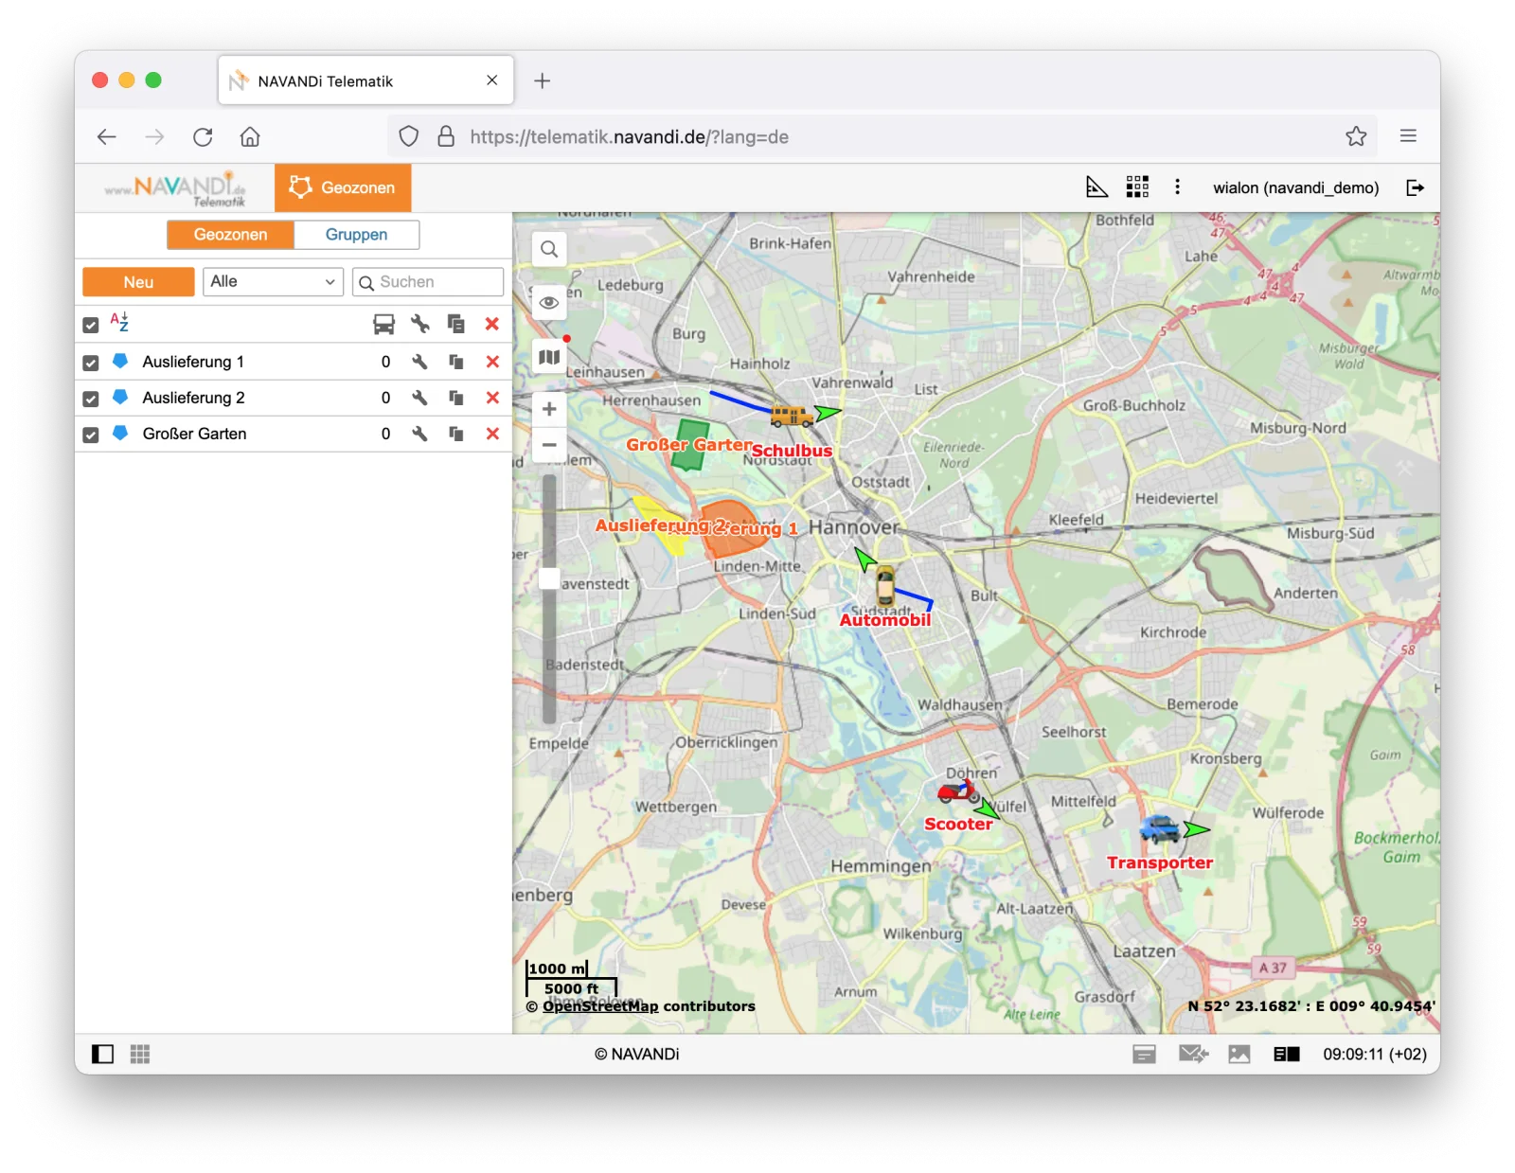
Task: Open the picture icon in status bar
Action: coord(1239,1054)
